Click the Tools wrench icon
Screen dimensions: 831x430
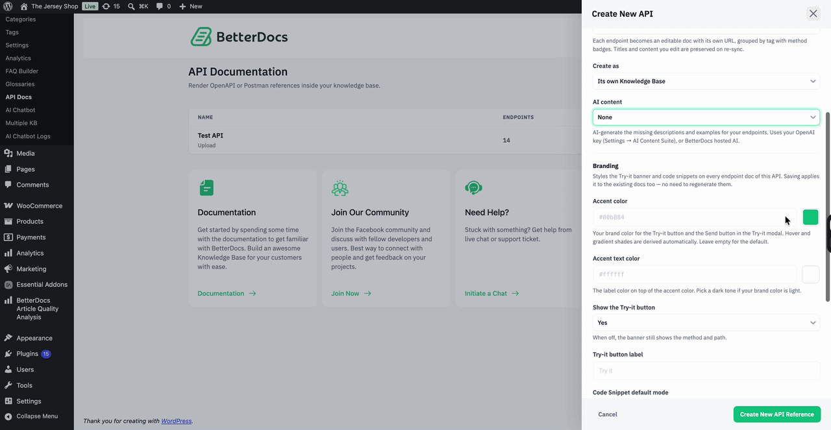pyautogui.click(x=8, y=385)
